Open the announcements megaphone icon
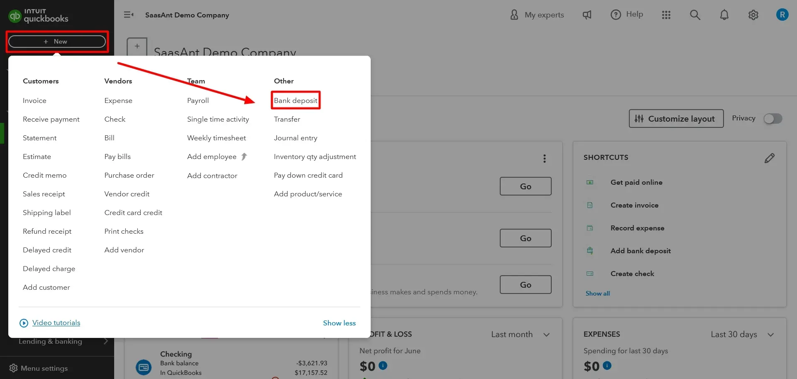 coord(587,15)
